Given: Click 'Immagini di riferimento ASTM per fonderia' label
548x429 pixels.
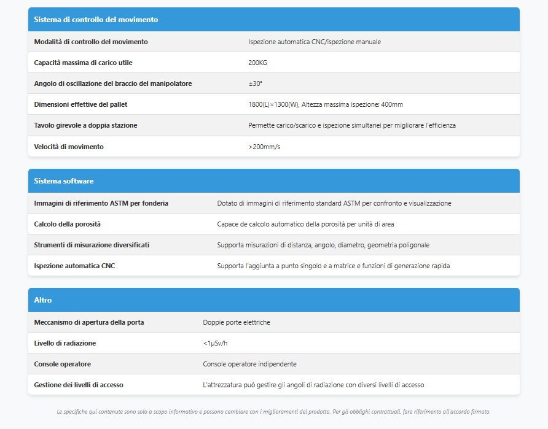Looking at the screenshot, I should click(x=101, y=203).
